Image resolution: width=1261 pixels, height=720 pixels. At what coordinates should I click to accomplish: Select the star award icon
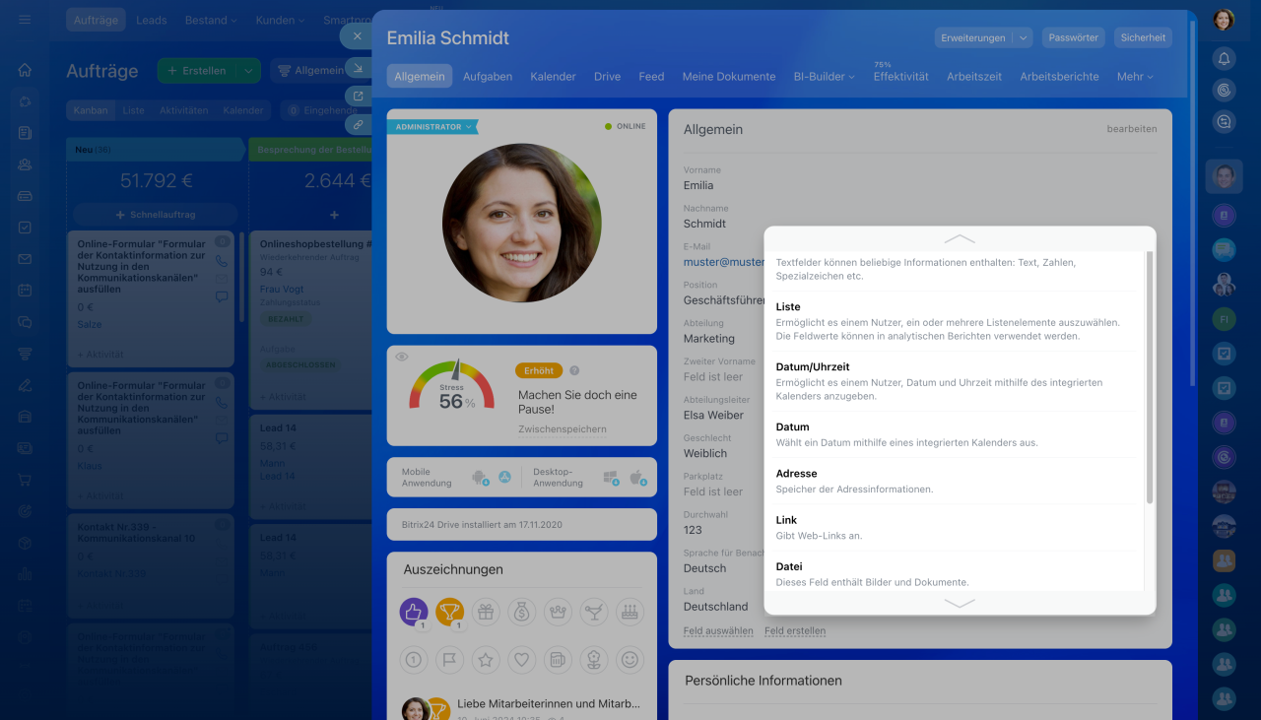click(x=486, y=659)
